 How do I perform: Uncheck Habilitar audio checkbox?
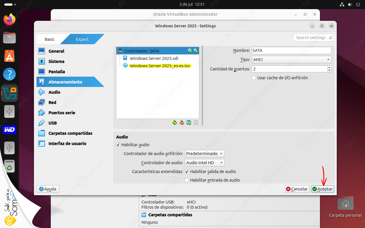pos(118,145)
